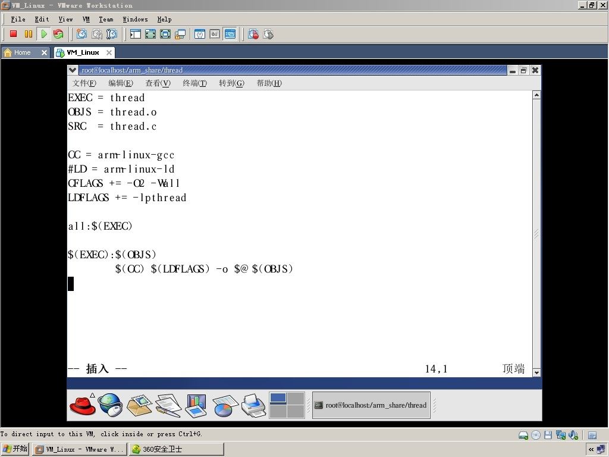Open terminal 转到(G) menu
Image resolution: width=609 pixels, height=457 pixels.
[231, 83]
